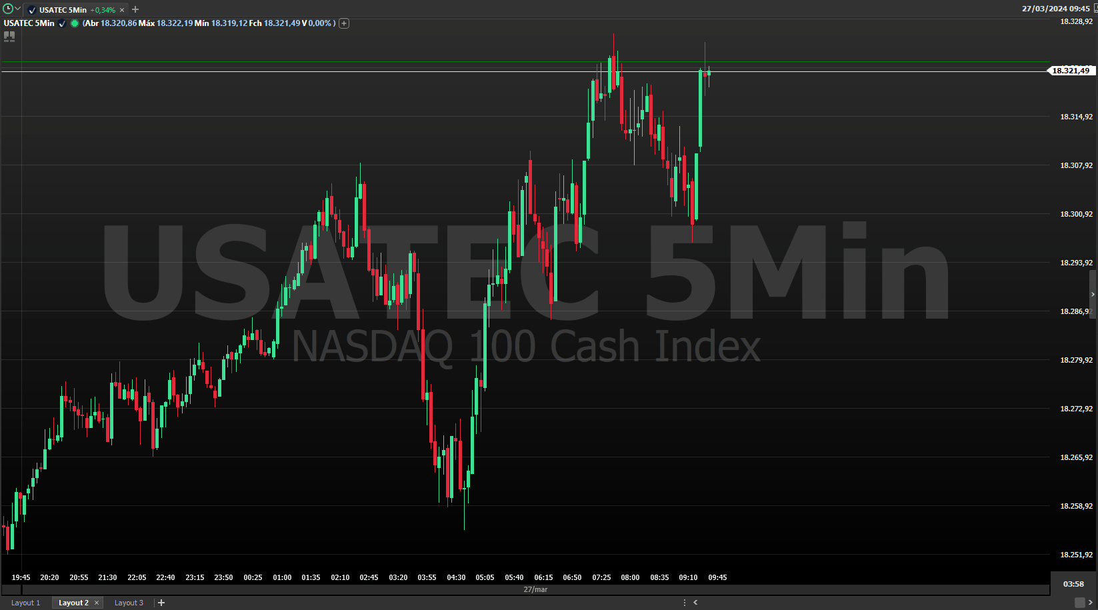Close the Layout 2 tab
The image size is (1098, 610).
97,603
